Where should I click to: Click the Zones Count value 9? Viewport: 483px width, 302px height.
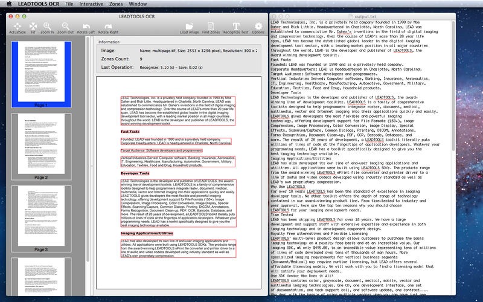click(141, 59)
